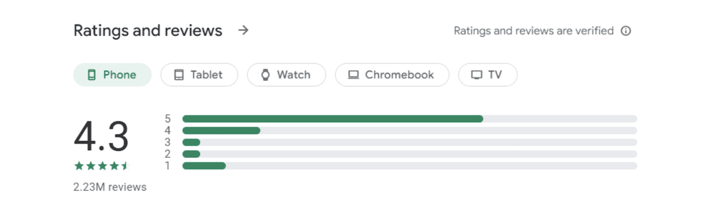Open the Ratings and reviews heading
Viewport: 715px width, 221px height.
pyautogui.click(x=148, y=31)
